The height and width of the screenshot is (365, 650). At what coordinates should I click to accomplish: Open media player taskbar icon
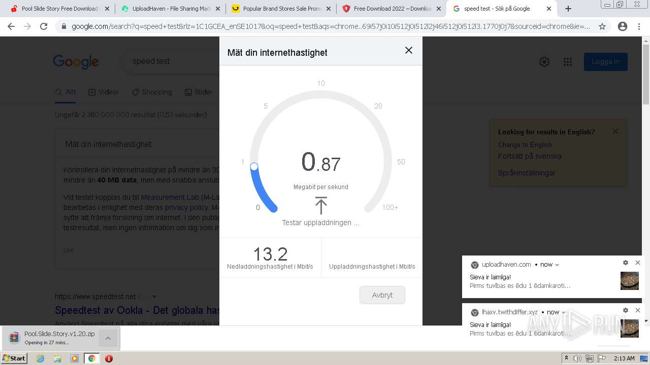(75, 358)
